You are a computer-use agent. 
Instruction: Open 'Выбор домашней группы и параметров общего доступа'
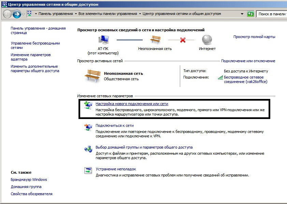point(144,147)
